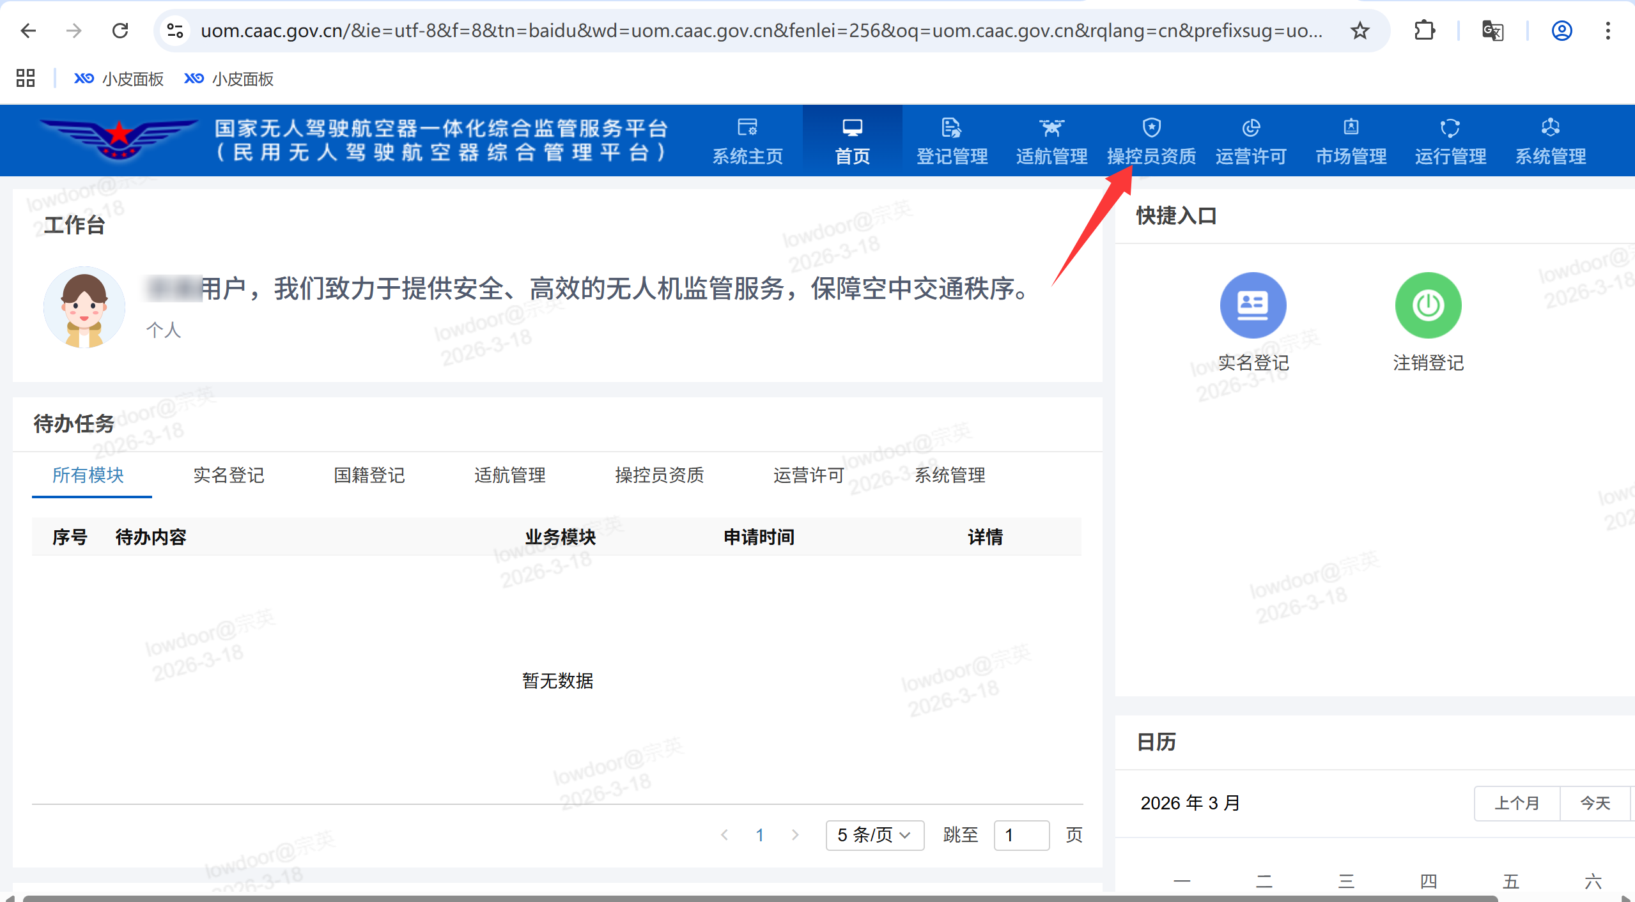This screenshot has height=902, width=1635.
Task: Open the 适航管理 drone navigation item
Action: click(x=1051, y=141)
